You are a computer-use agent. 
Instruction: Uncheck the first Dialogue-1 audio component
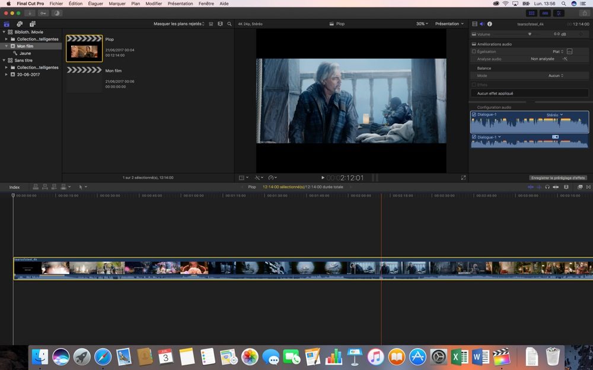pyautogui.click(x=474, y=114)
